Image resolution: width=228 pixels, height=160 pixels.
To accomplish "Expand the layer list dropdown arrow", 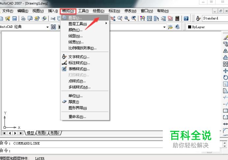I will point(164,27).
